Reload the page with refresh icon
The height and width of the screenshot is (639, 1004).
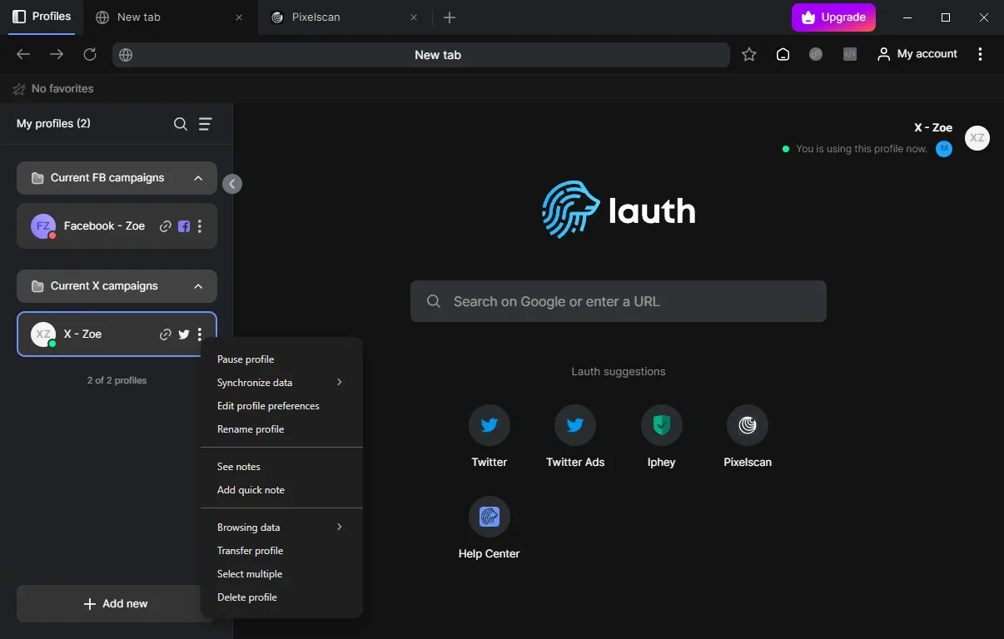[x=90, y=54]
